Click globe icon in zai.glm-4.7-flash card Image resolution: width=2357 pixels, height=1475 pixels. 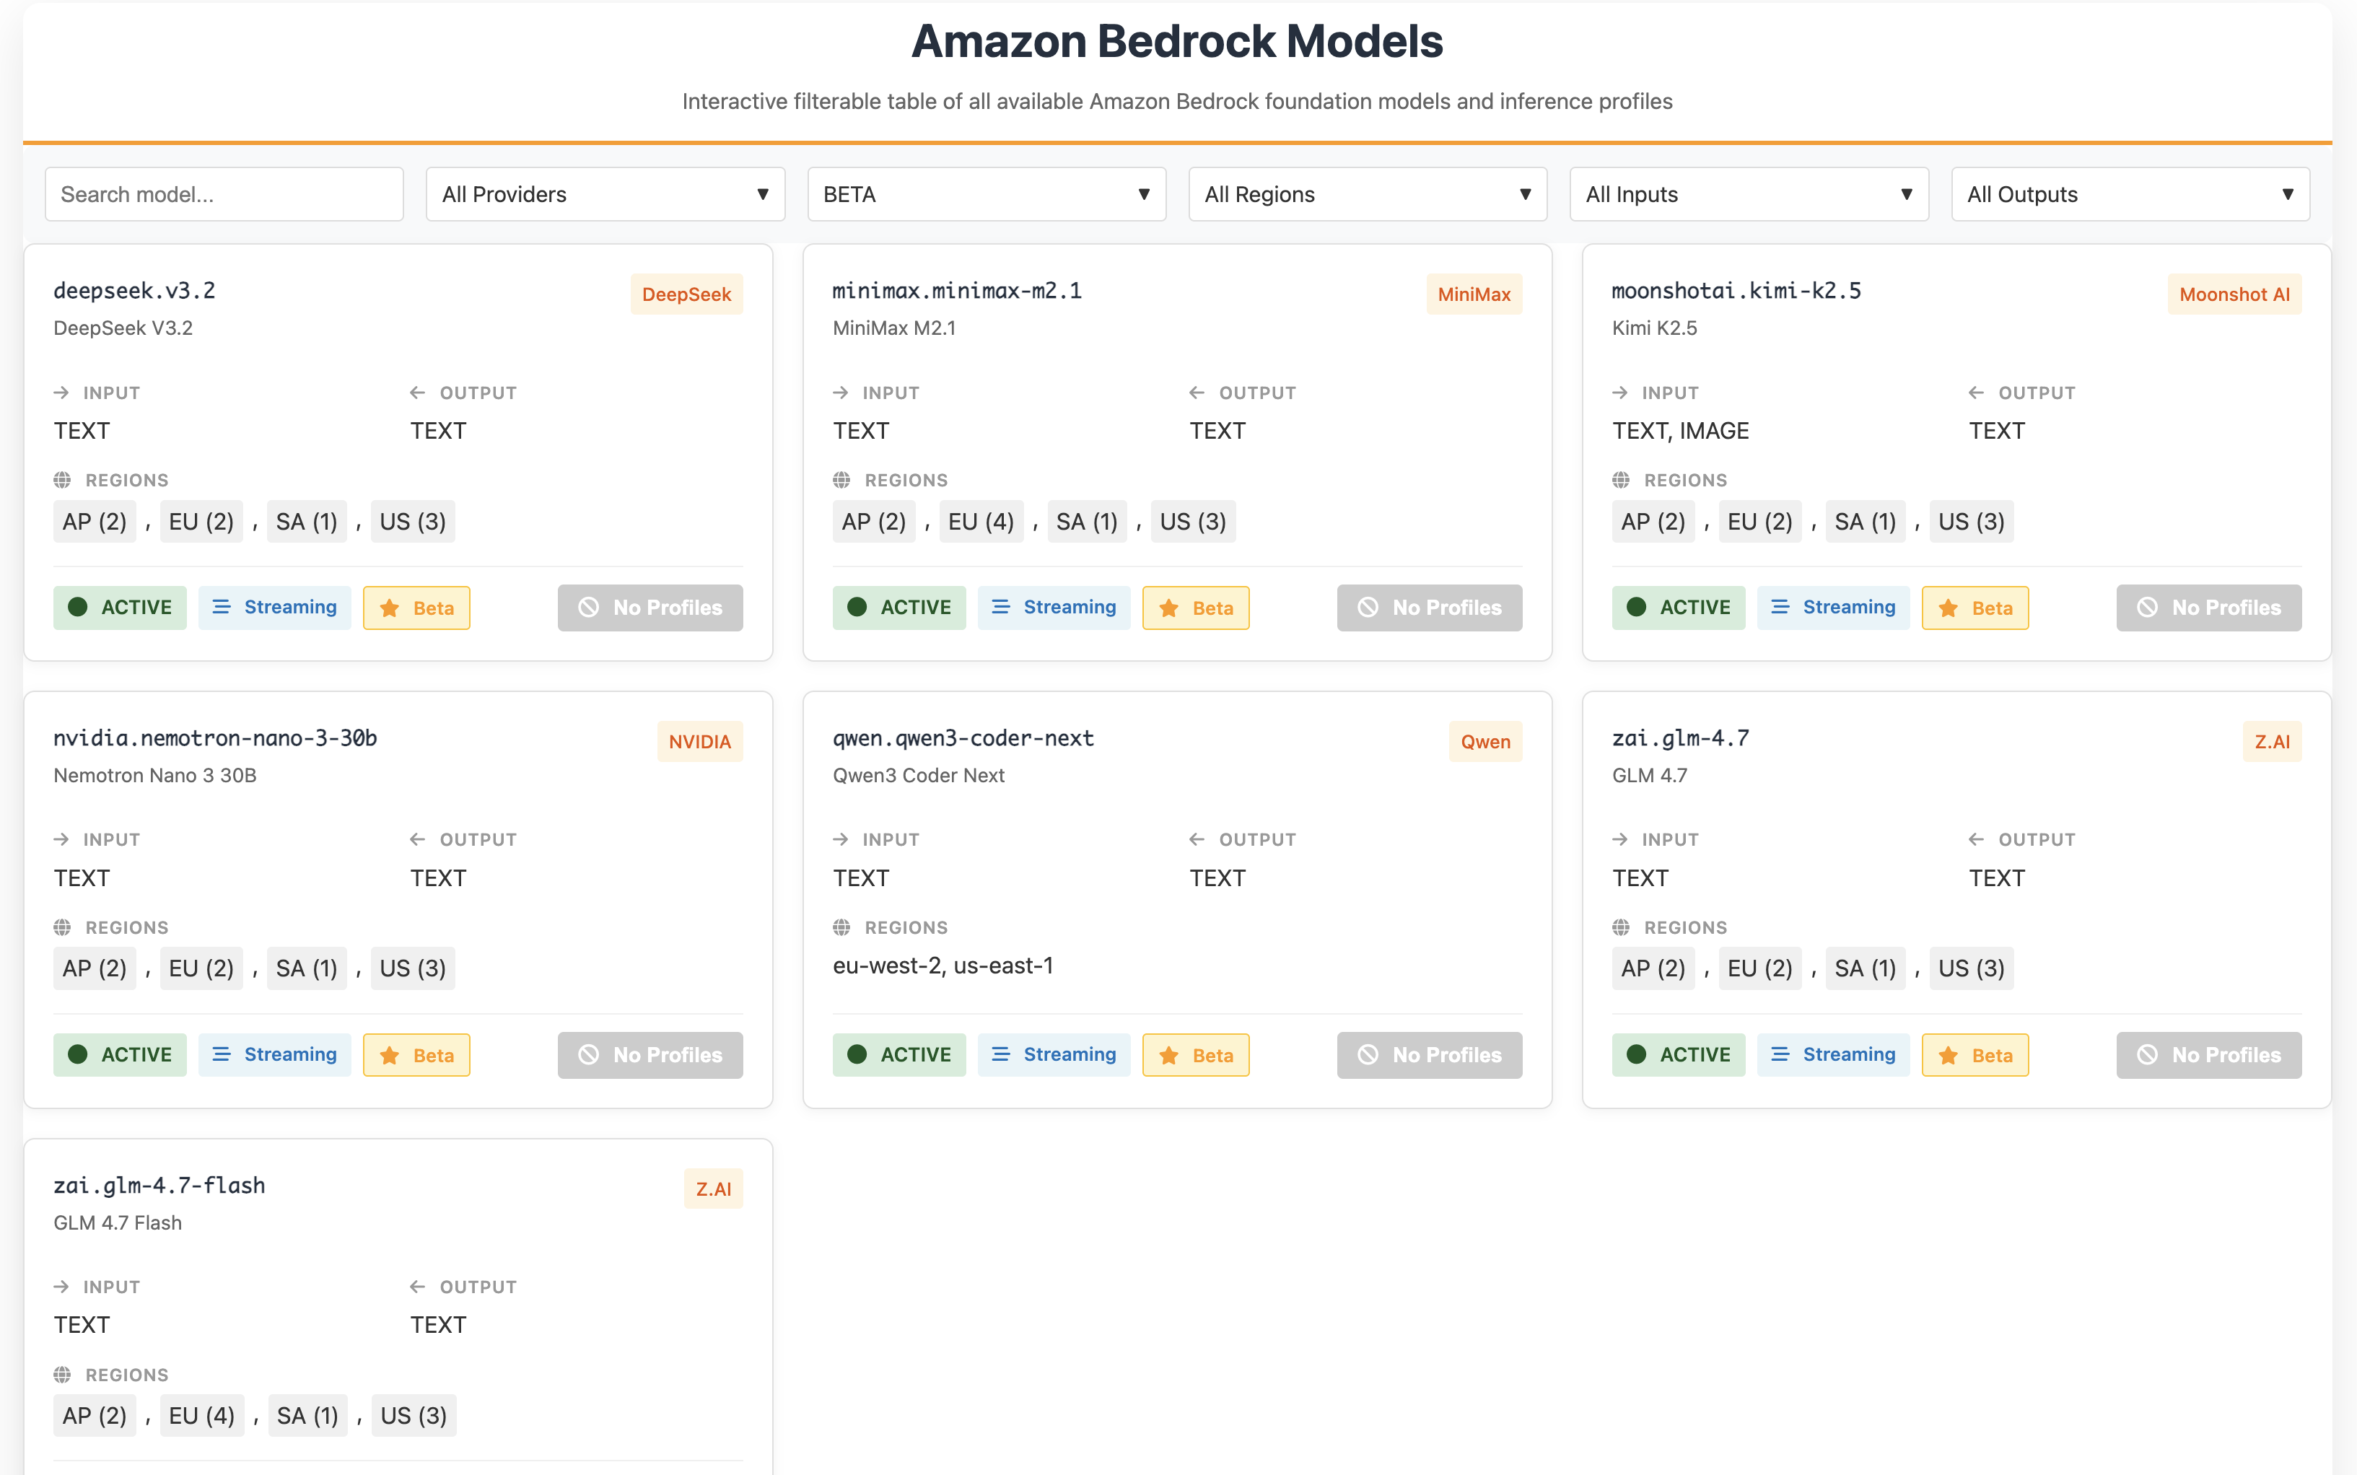63,1375
